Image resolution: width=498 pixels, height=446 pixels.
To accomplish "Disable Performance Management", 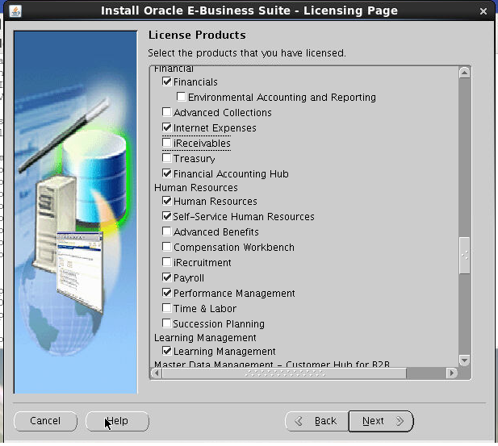I will tap(167, 293).
